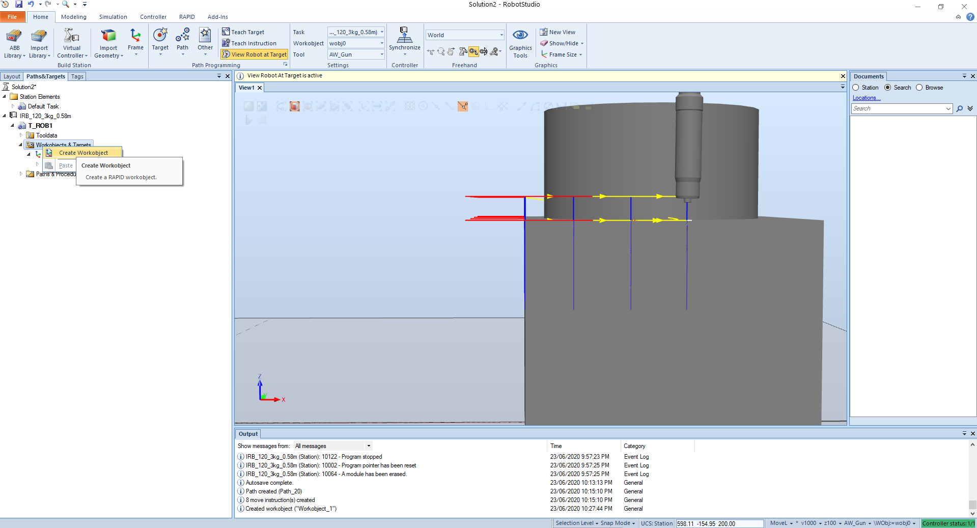Toggle View Robot at Target

pos(255,54)
